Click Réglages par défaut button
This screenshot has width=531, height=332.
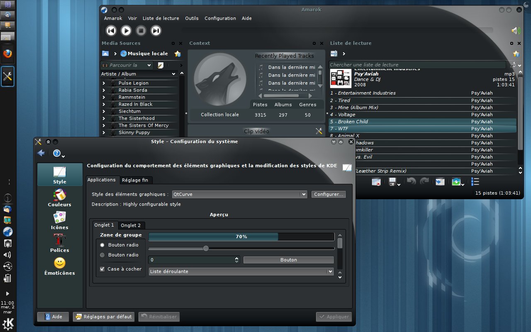[104, 317]
